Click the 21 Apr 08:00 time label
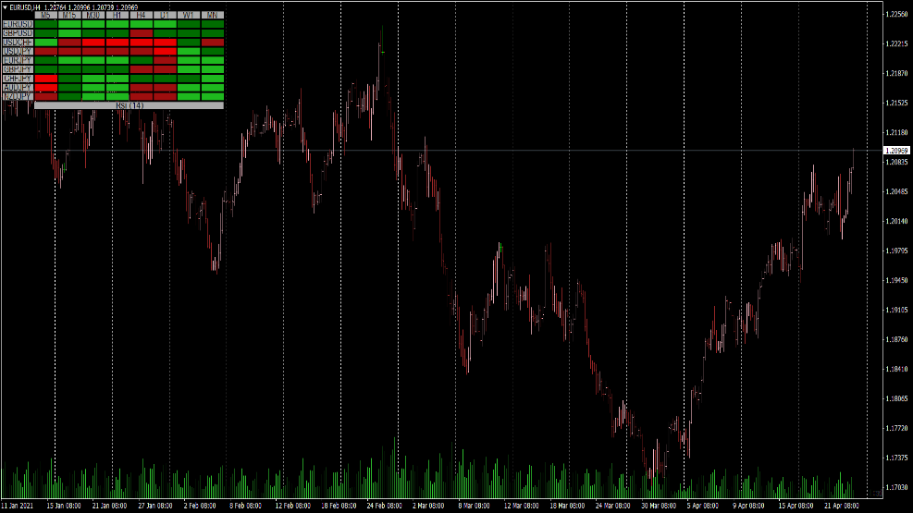 pos(842,506)
